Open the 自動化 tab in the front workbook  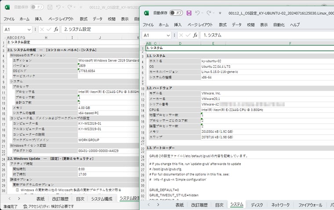279,25
